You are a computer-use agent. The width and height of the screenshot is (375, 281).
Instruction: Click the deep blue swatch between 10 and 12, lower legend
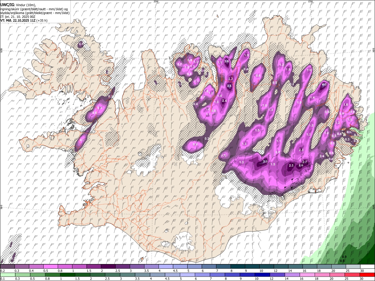[262, 275]
